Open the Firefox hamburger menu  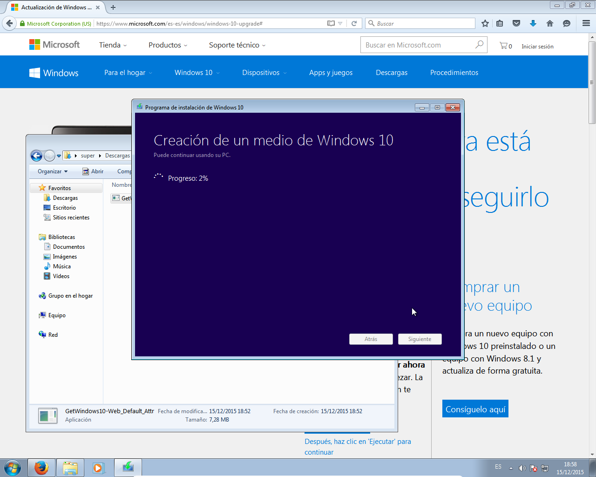586,23
